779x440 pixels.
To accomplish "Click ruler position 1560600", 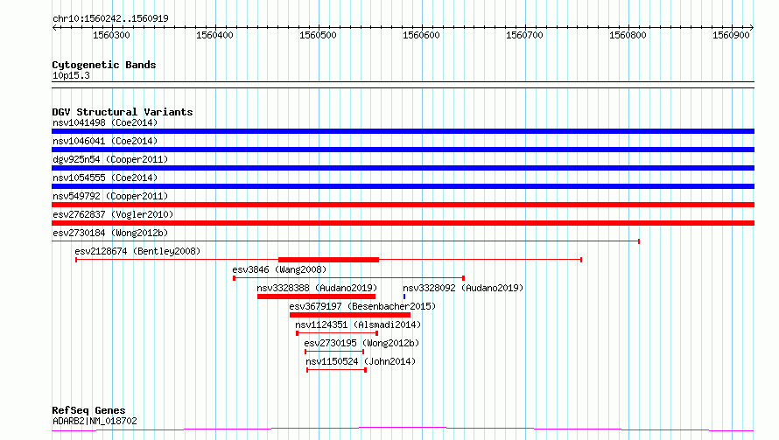I will [x=421, y=35].
